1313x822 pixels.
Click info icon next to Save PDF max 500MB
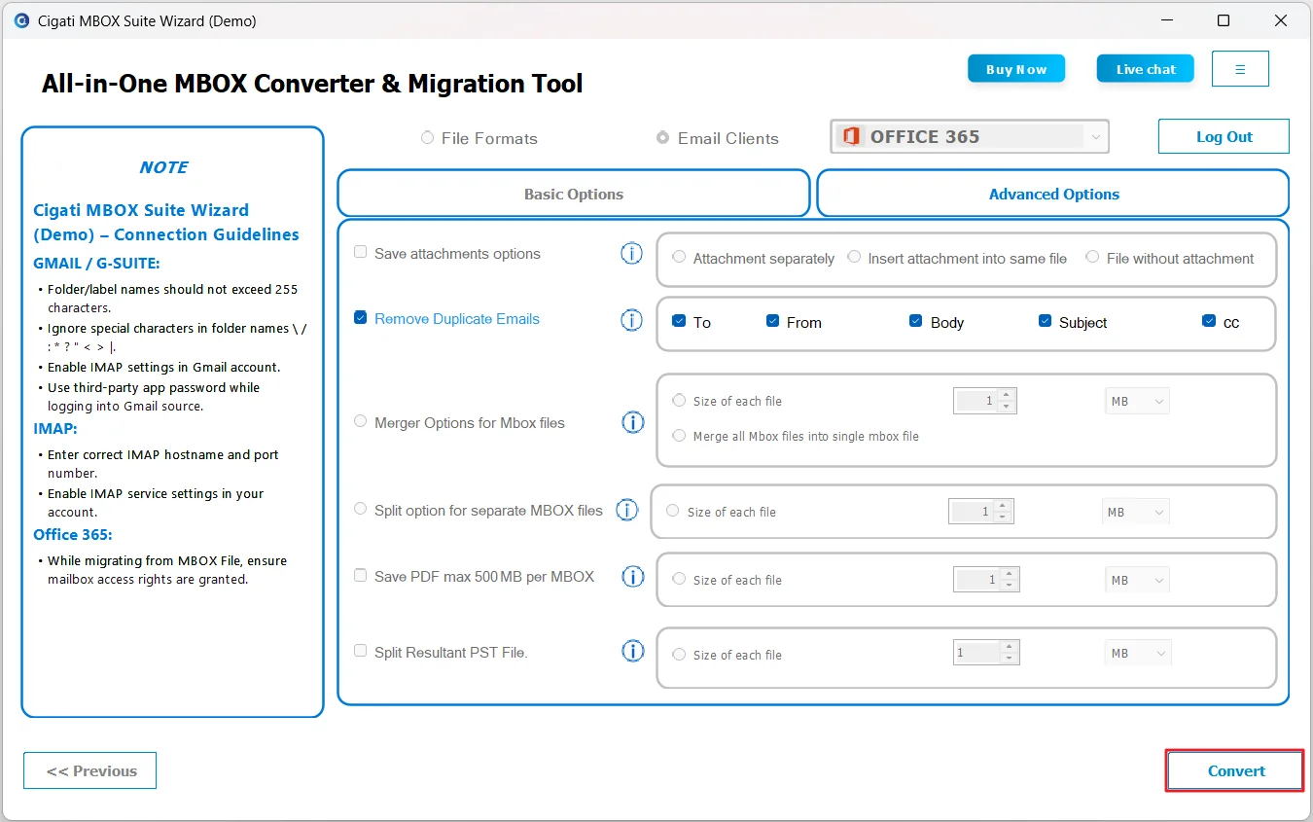(633, 577)
